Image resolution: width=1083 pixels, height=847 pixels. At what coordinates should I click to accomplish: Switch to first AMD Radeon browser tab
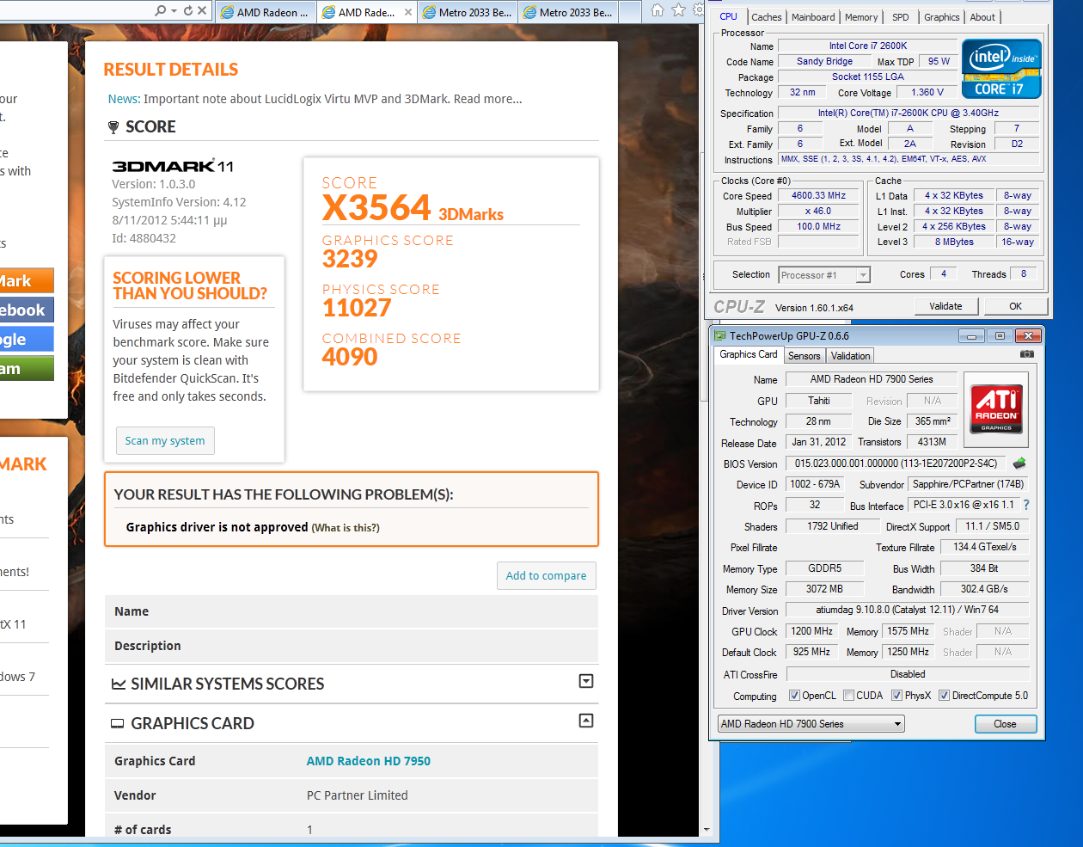265,12
